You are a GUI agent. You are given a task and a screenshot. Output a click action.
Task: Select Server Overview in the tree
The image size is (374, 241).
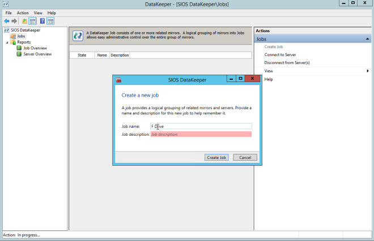(x=37, y=54)
